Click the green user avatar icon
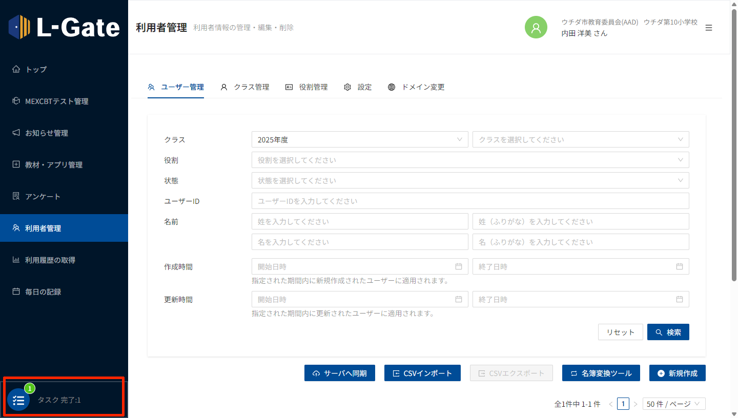738x418 pixels. (536, 27)
